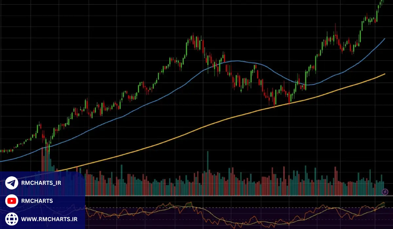Click the Telegram paper-plane icon
Viewport: 393px width, 229px height.
(12, 183)
